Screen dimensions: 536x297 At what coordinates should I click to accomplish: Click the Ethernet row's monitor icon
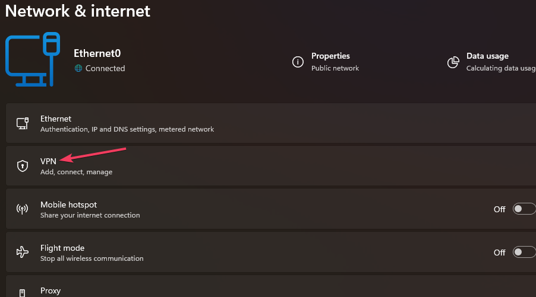click(23, 123)
